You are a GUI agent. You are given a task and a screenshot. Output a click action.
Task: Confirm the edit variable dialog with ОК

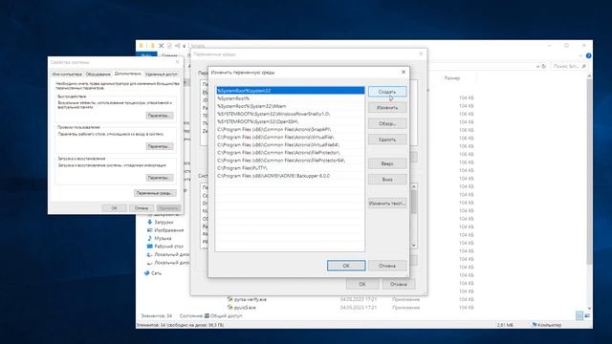click(346, 266)
